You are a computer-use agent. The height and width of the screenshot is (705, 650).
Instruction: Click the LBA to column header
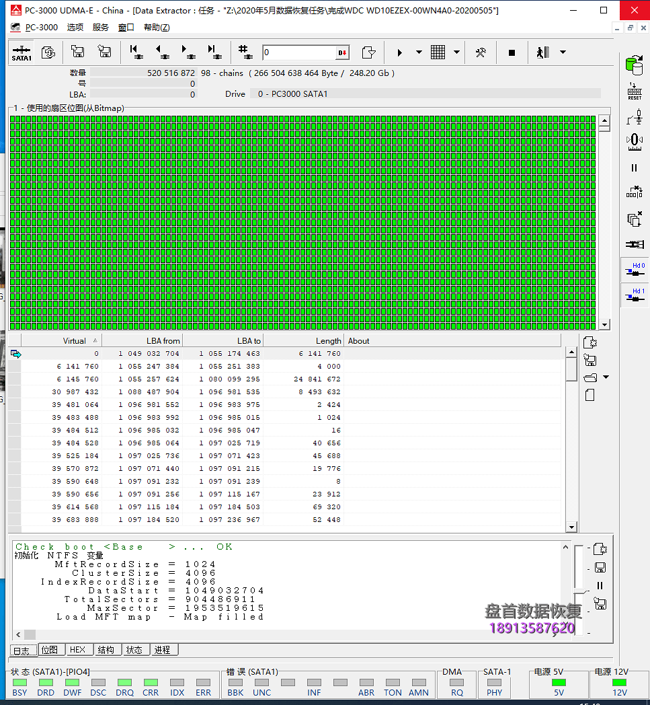[222, 341]
